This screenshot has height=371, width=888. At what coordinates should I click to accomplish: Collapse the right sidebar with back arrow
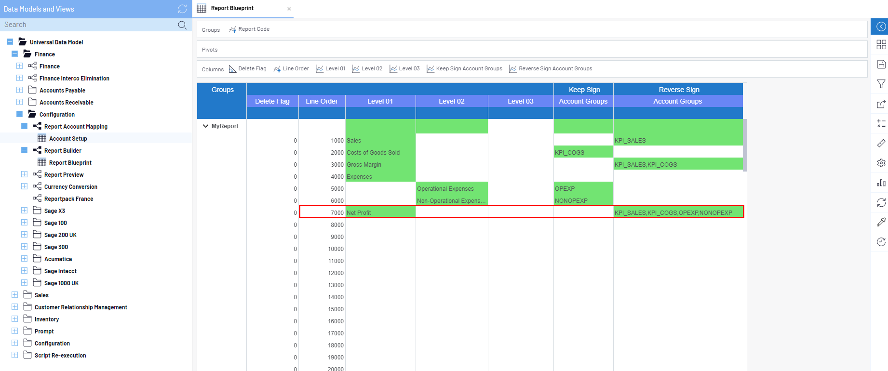pos(881,26)
